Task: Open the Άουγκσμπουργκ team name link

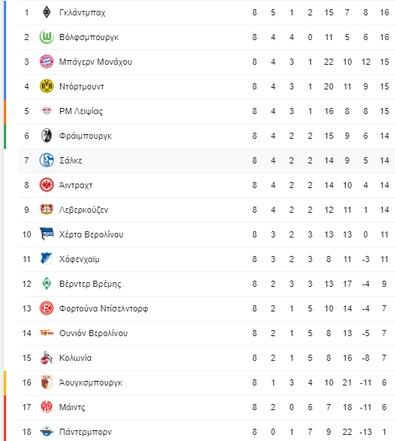Action: pos(90,382)
